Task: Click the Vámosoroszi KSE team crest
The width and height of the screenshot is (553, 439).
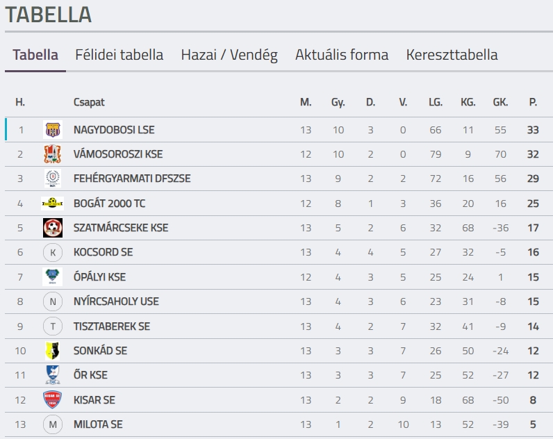Action: click(x=53, y=154)
